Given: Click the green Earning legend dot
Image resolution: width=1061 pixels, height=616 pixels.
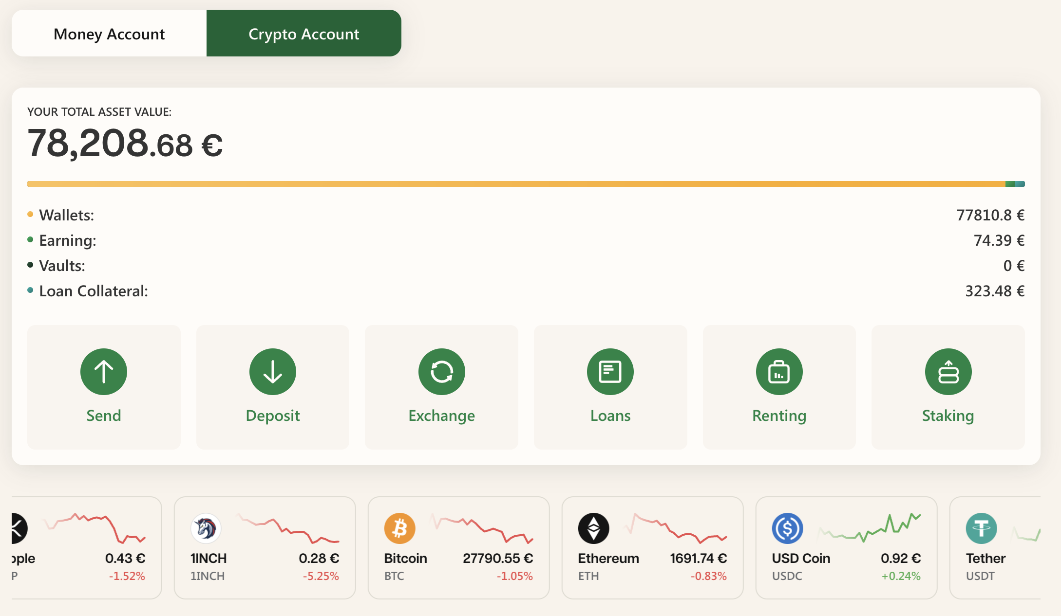Looking at the screenshot, I should click(30, 239).
